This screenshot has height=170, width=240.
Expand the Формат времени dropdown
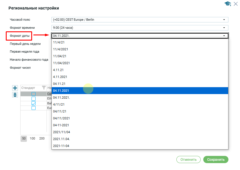pyautogui.click(x=224, y=28)
